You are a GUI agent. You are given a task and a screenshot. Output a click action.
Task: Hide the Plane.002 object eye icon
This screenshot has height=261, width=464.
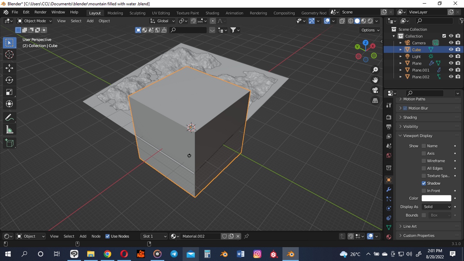[x=451, y=77]
